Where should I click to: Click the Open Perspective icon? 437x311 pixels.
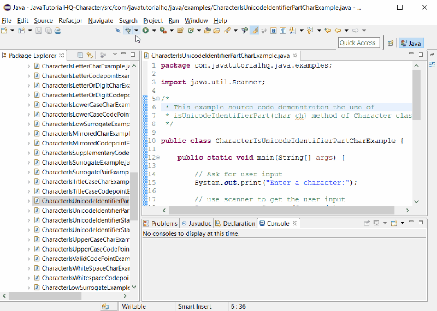(391, 43)
